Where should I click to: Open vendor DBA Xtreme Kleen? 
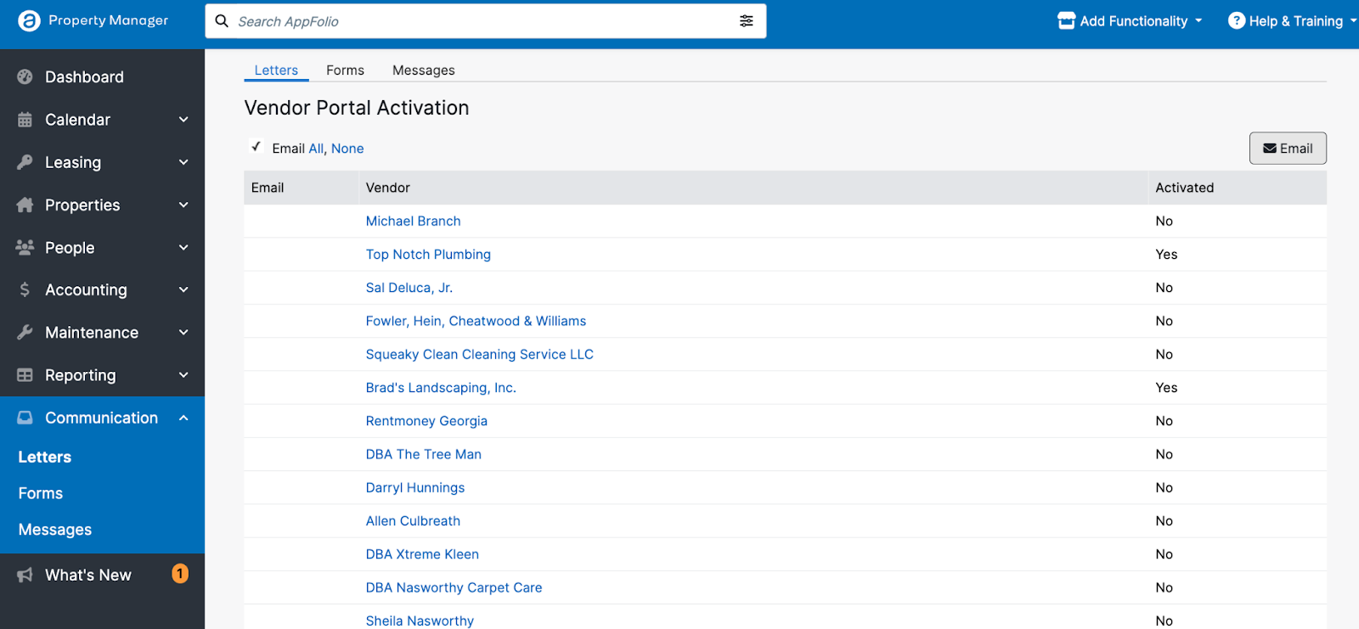pyautogui.click(x=422, y=554)
